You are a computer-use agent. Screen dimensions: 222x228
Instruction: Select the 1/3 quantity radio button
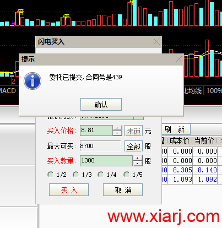pyautogui.click(x=76, y=175)
